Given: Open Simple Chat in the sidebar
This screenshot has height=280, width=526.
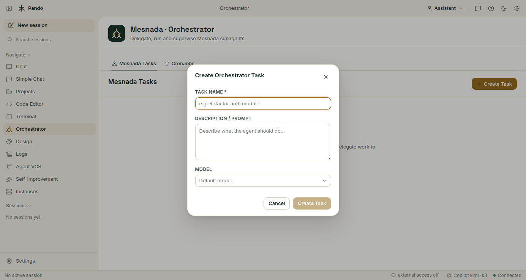Looking at the screenshot, I should 49,79.
